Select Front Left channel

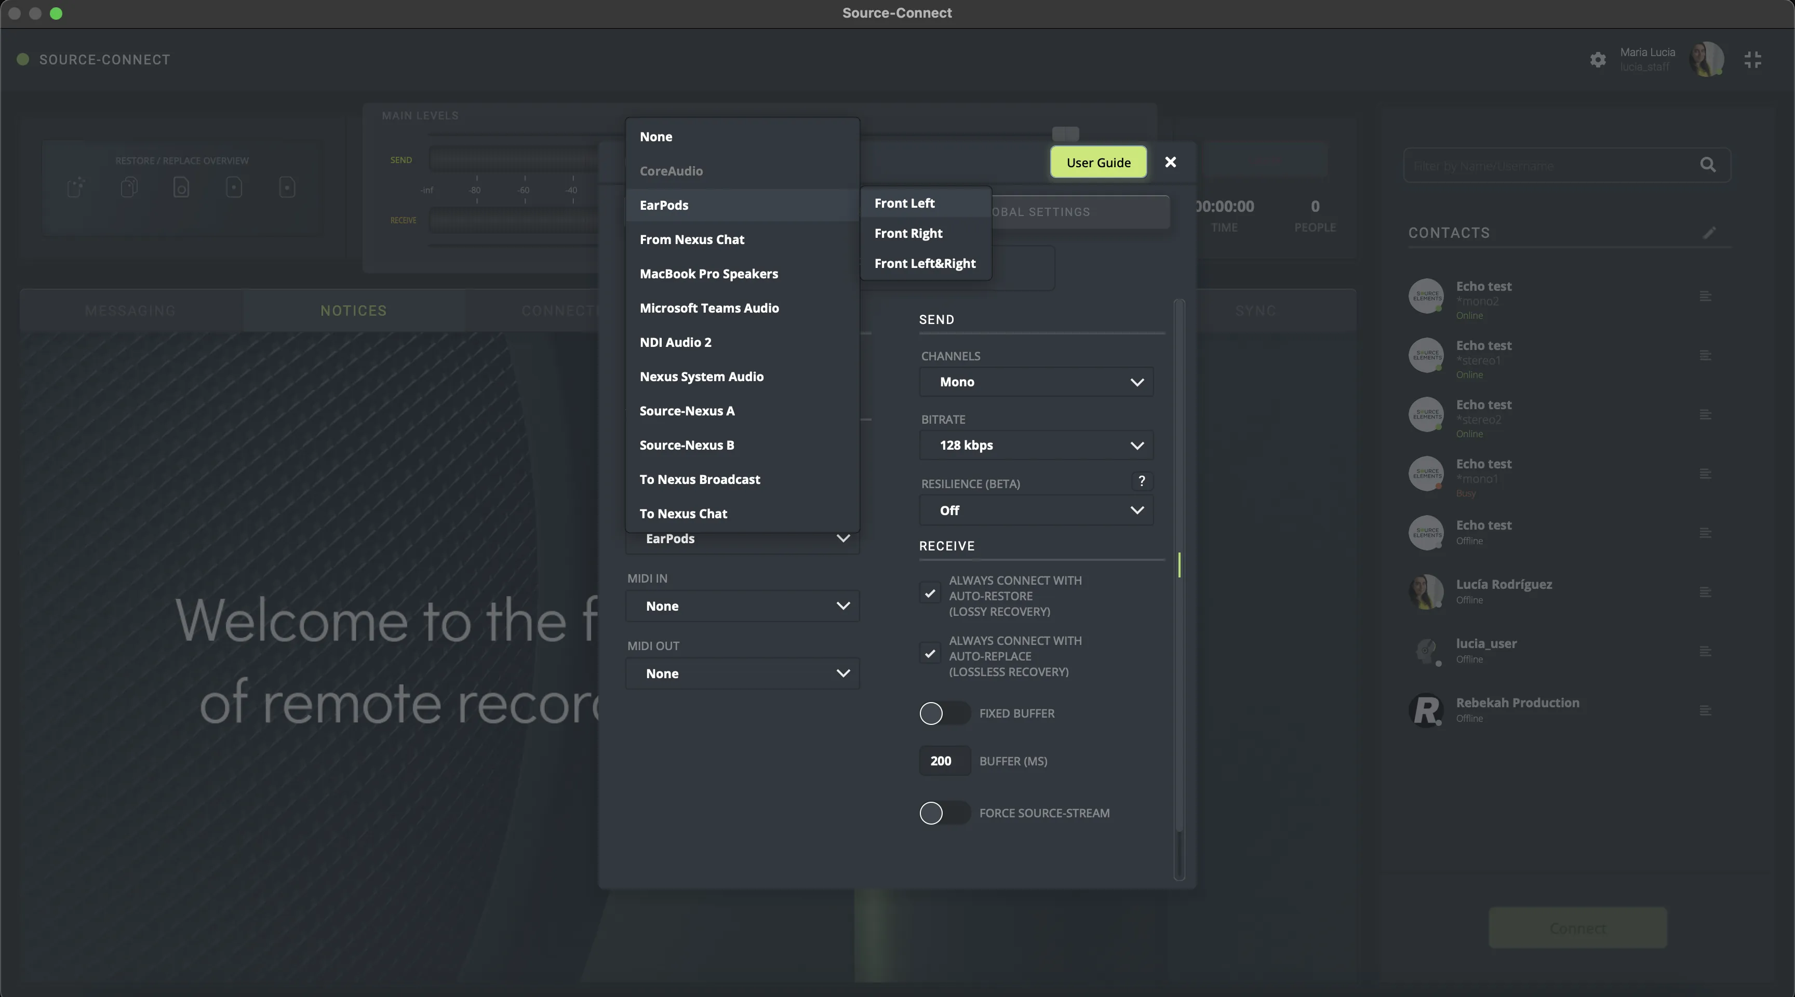[926, 203]
